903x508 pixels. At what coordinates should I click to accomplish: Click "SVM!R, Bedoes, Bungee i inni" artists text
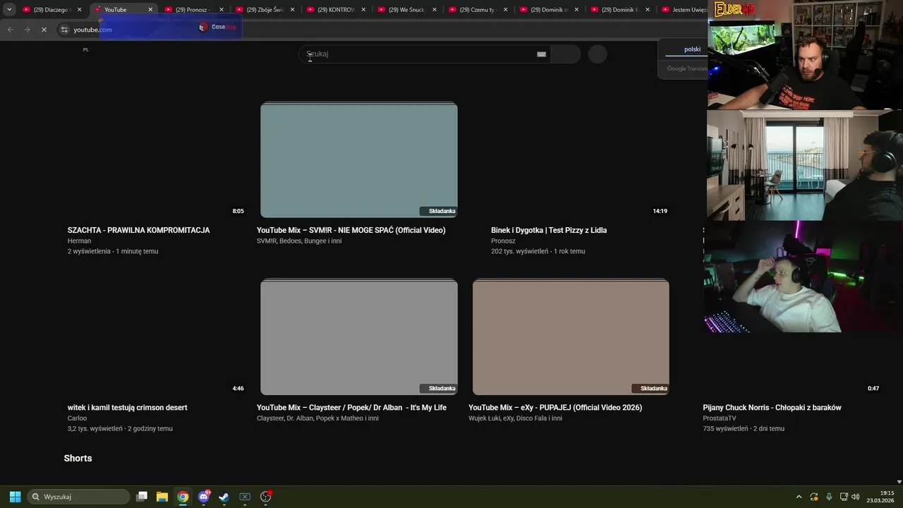(x=299, y=241)
